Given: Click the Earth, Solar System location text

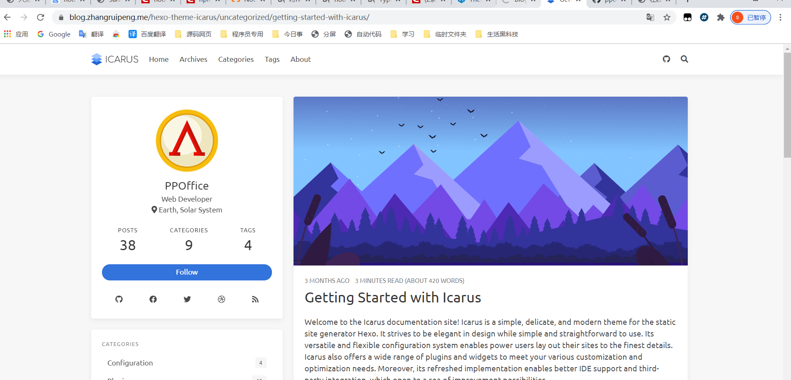Looking at the screenshot, I should tap(190, 210).
